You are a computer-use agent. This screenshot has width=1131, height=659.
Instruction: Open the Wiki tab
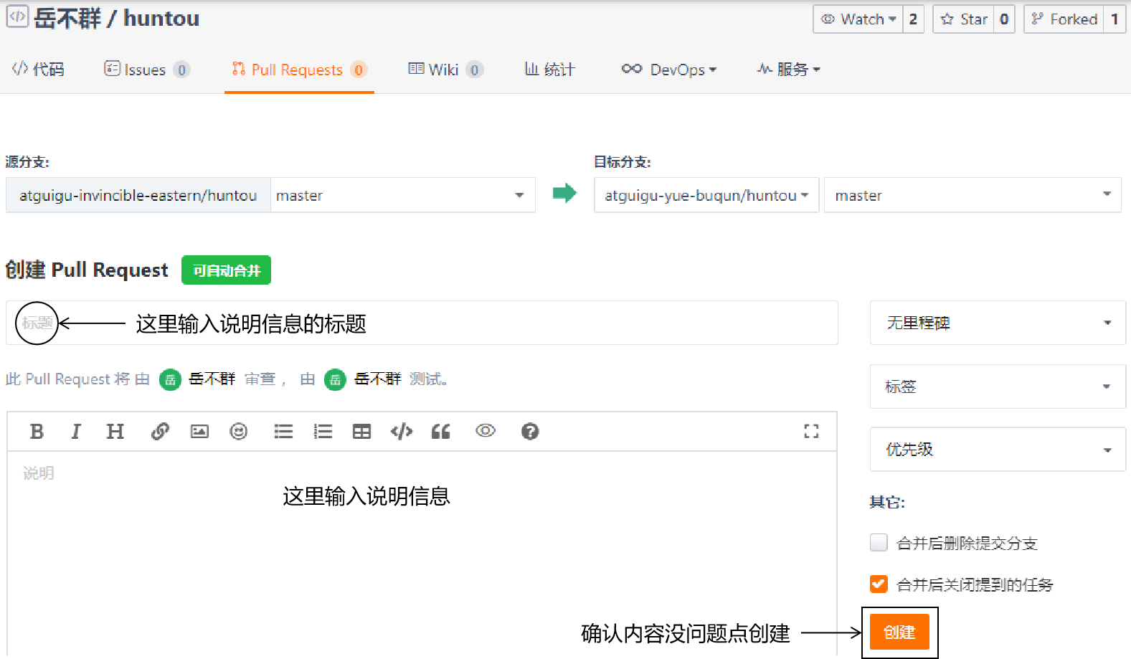coord(445,70)
